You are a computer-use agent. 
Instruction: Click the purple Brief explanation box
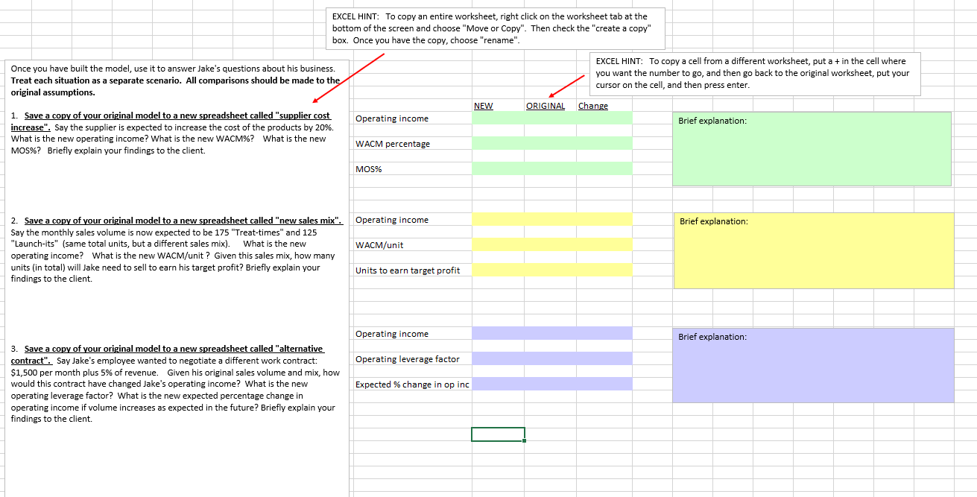(812, 364)
